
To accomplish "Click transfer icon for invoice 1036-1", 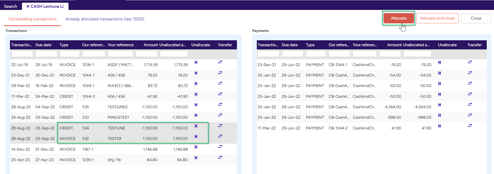I will coord(220,62).
